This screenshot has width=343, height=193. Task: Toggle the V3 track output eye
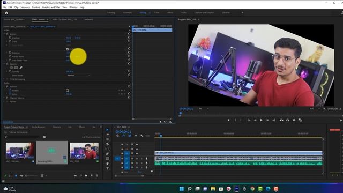[x=137, y=144]
